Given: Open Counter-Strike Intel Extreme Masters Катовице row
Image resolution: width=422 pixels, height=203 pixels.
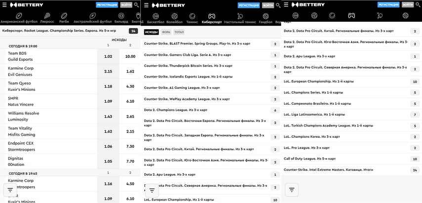Looking at the screenshot, I should 351,169.
